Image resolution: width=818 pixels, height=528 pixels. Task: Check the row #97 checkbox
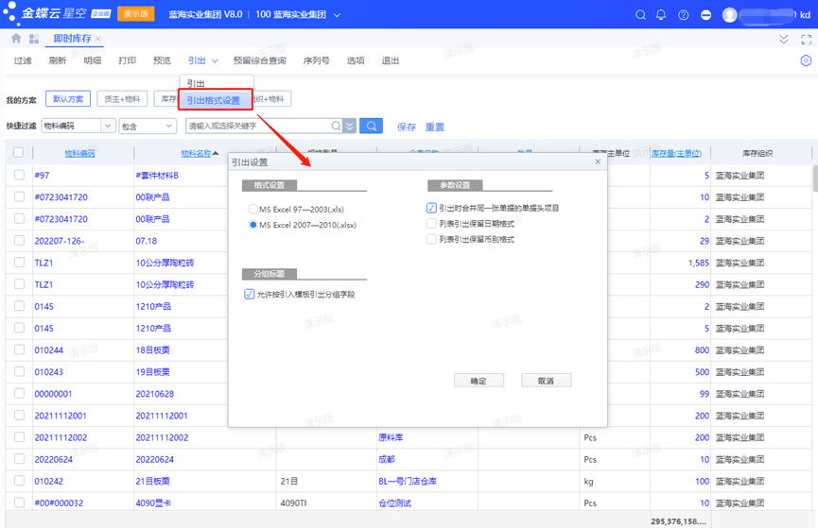19,175
